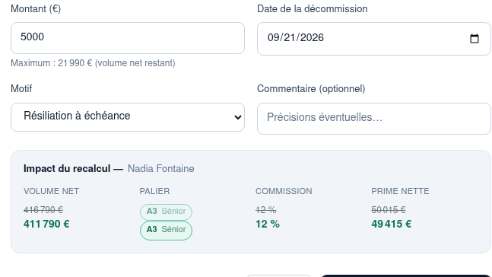Click the Date de la décommission label
492x277 pixels.
313,9
